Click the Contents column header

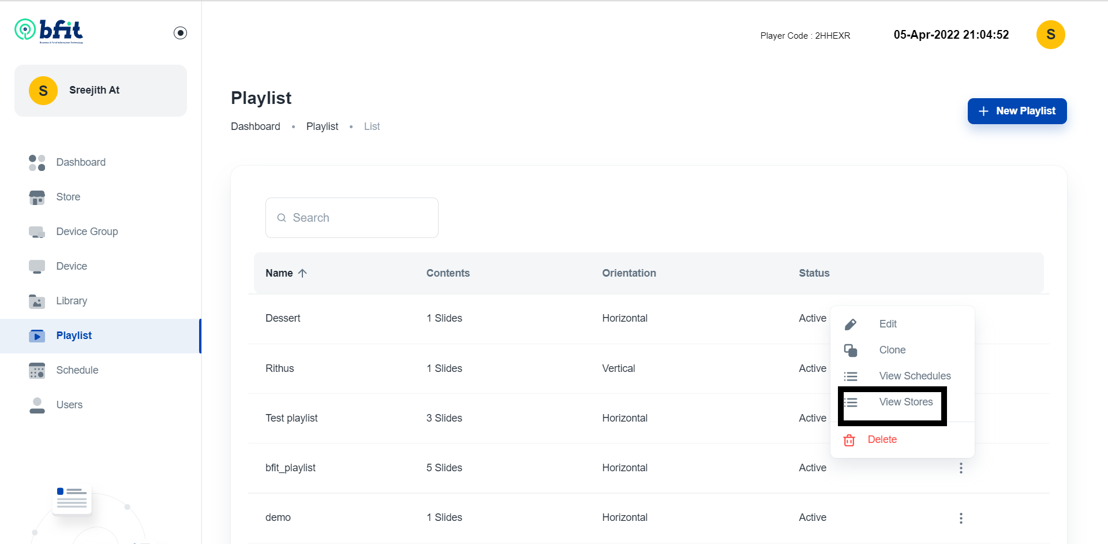point(448,273)
